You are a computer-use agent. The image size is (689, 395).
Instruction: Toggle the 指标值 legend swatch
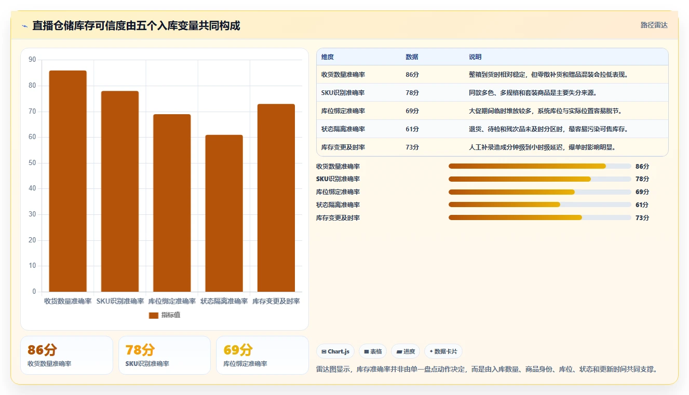153,315
